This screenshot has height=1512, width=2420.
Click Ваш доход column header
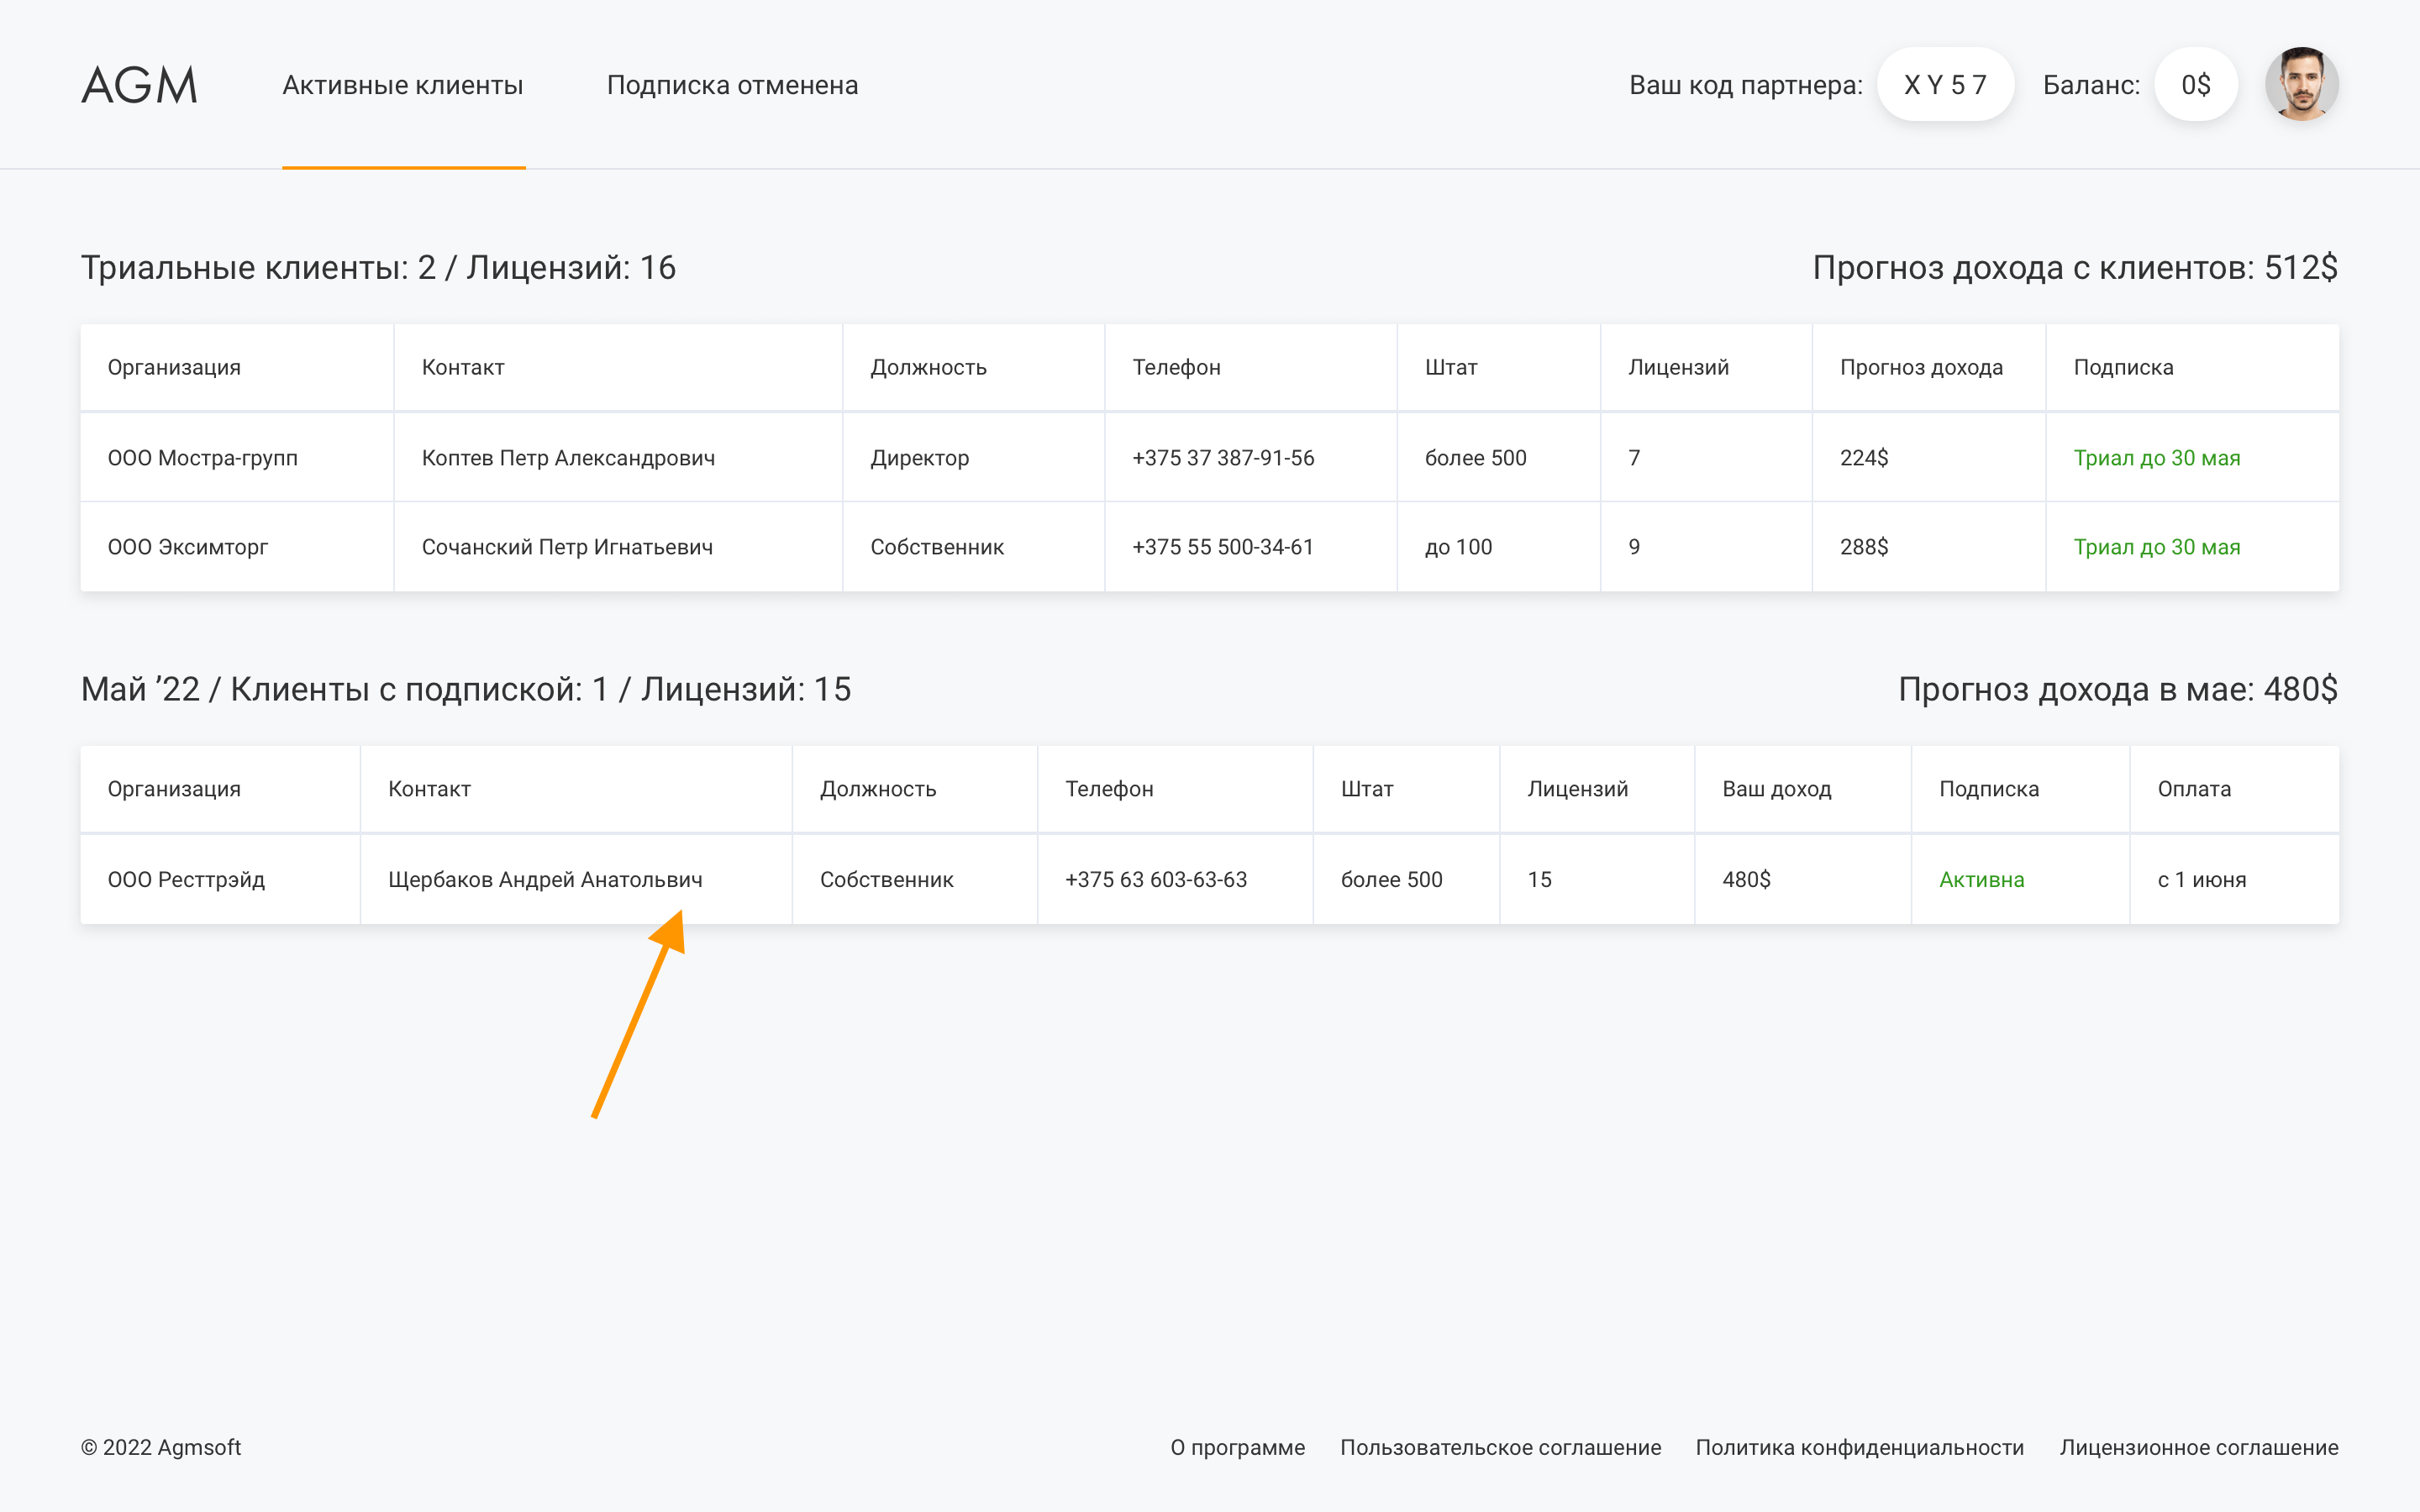coord(1776,789)
